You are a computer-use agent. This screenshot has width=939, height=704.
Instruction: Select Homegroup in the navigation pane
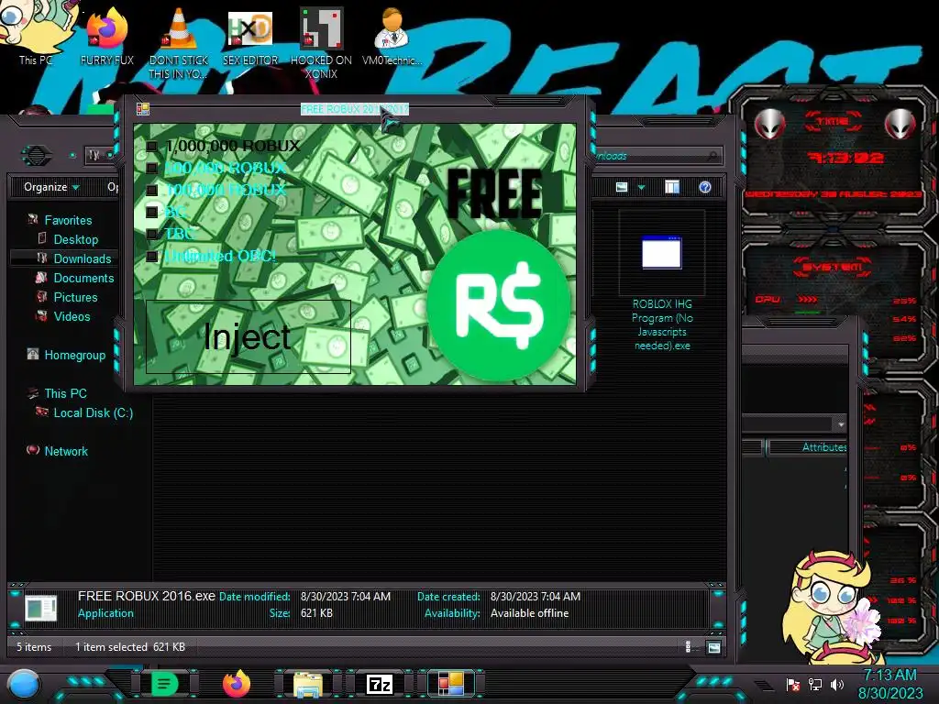74,355
